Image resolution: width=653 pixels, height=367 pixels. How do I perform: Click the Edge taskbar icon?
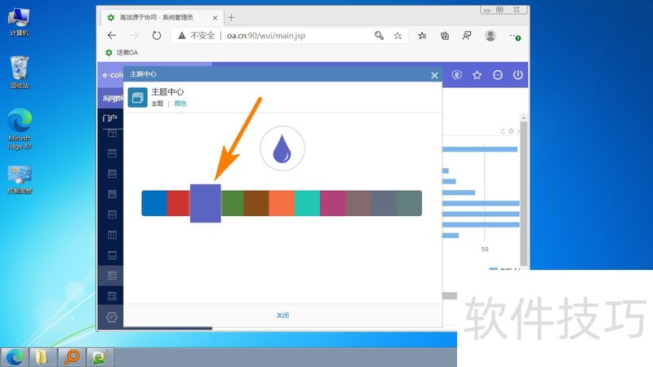pyautogui.click(x=15, y=357)
